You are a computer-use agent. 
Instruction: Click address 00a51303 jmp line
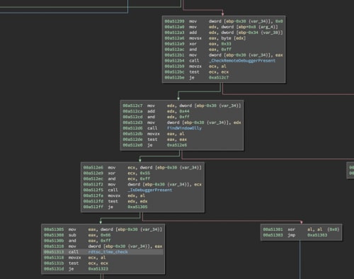click(273, 235)
